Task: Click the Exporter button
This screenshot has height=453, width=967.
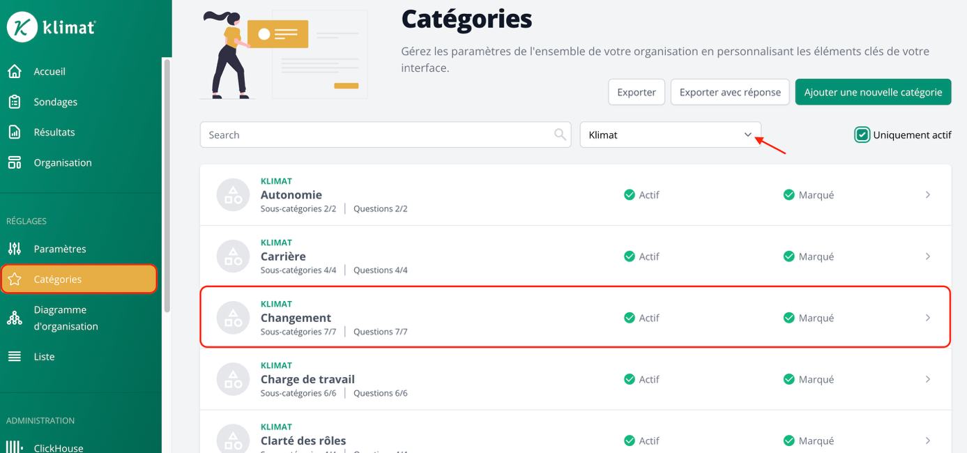Action: pos(636,92)
